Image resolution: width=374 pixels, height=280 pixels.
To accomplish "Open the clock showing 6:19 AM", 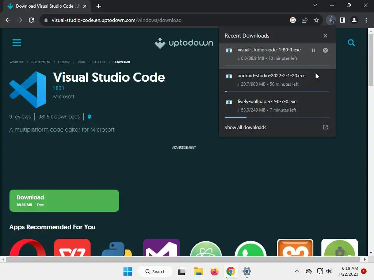I will point(348,271).
